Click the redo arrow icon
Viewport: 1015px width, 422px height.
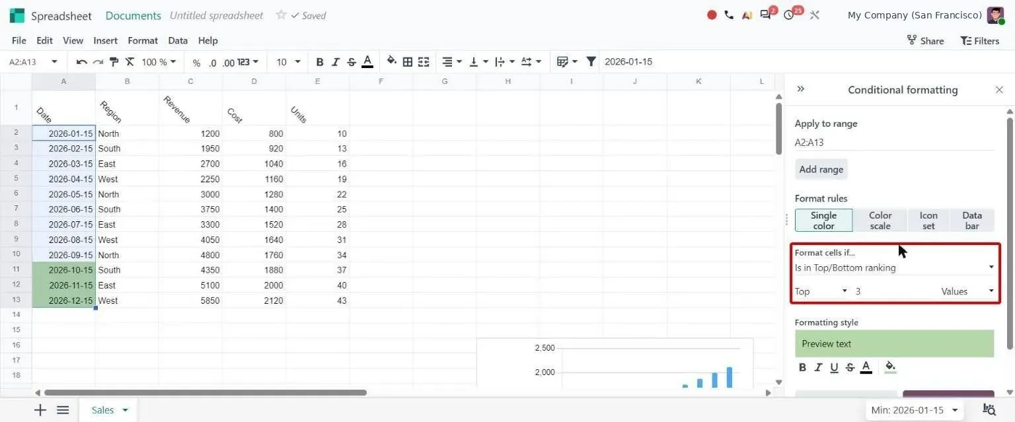pyautogui.click(x=98, y=62)
